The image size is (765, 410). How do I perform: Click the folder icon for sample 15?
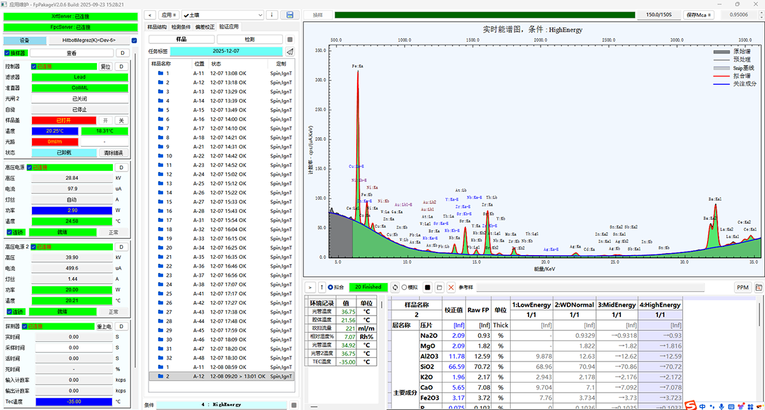click(x=161, y=202)
